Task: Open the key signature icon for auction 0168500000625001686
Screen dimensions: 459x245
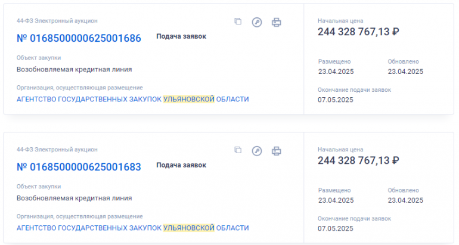Action: click(257, 22)
